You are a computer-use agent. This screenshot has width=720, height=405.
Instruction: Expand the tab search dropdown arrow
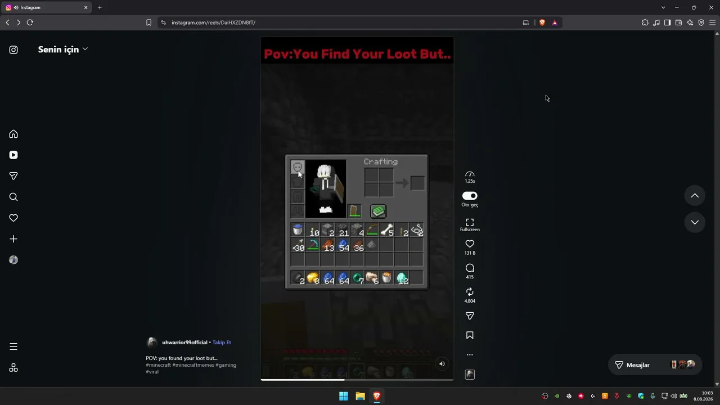click(663, 8)
